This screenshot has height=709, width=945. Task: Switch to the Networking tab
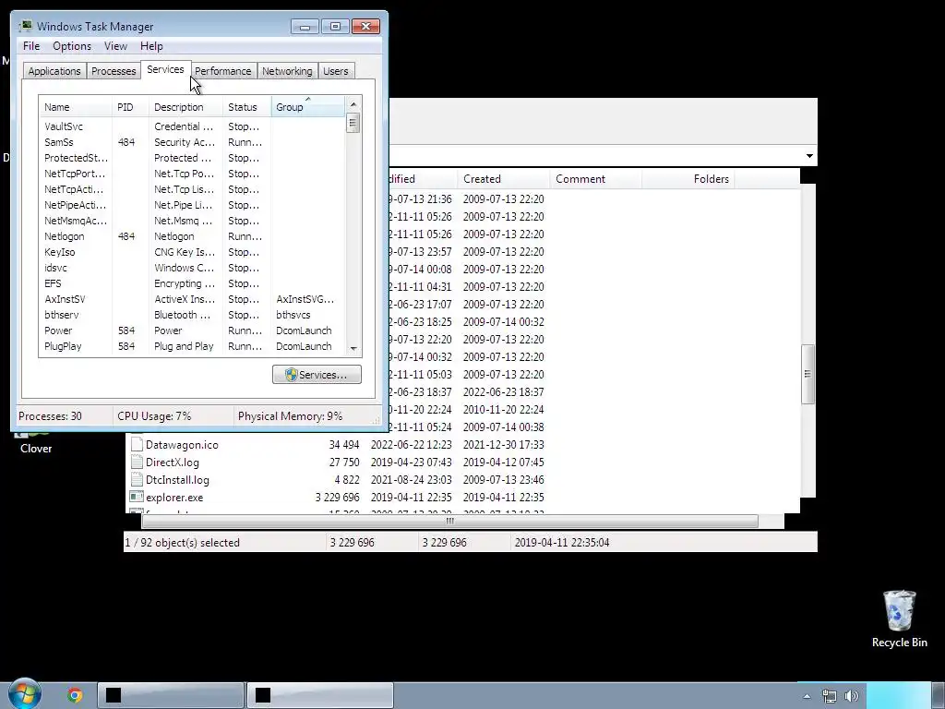287,70
